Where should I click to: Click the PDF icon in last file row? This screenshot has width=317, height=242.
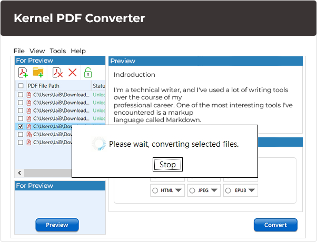pyautogui.click(x=29, y=143)
